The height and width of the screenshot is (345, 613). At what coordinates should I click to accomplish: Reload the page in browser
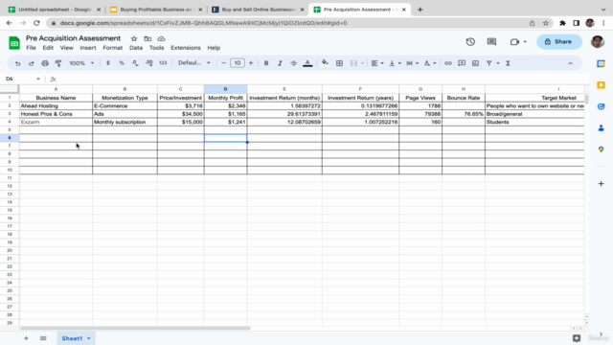point(36,23)
